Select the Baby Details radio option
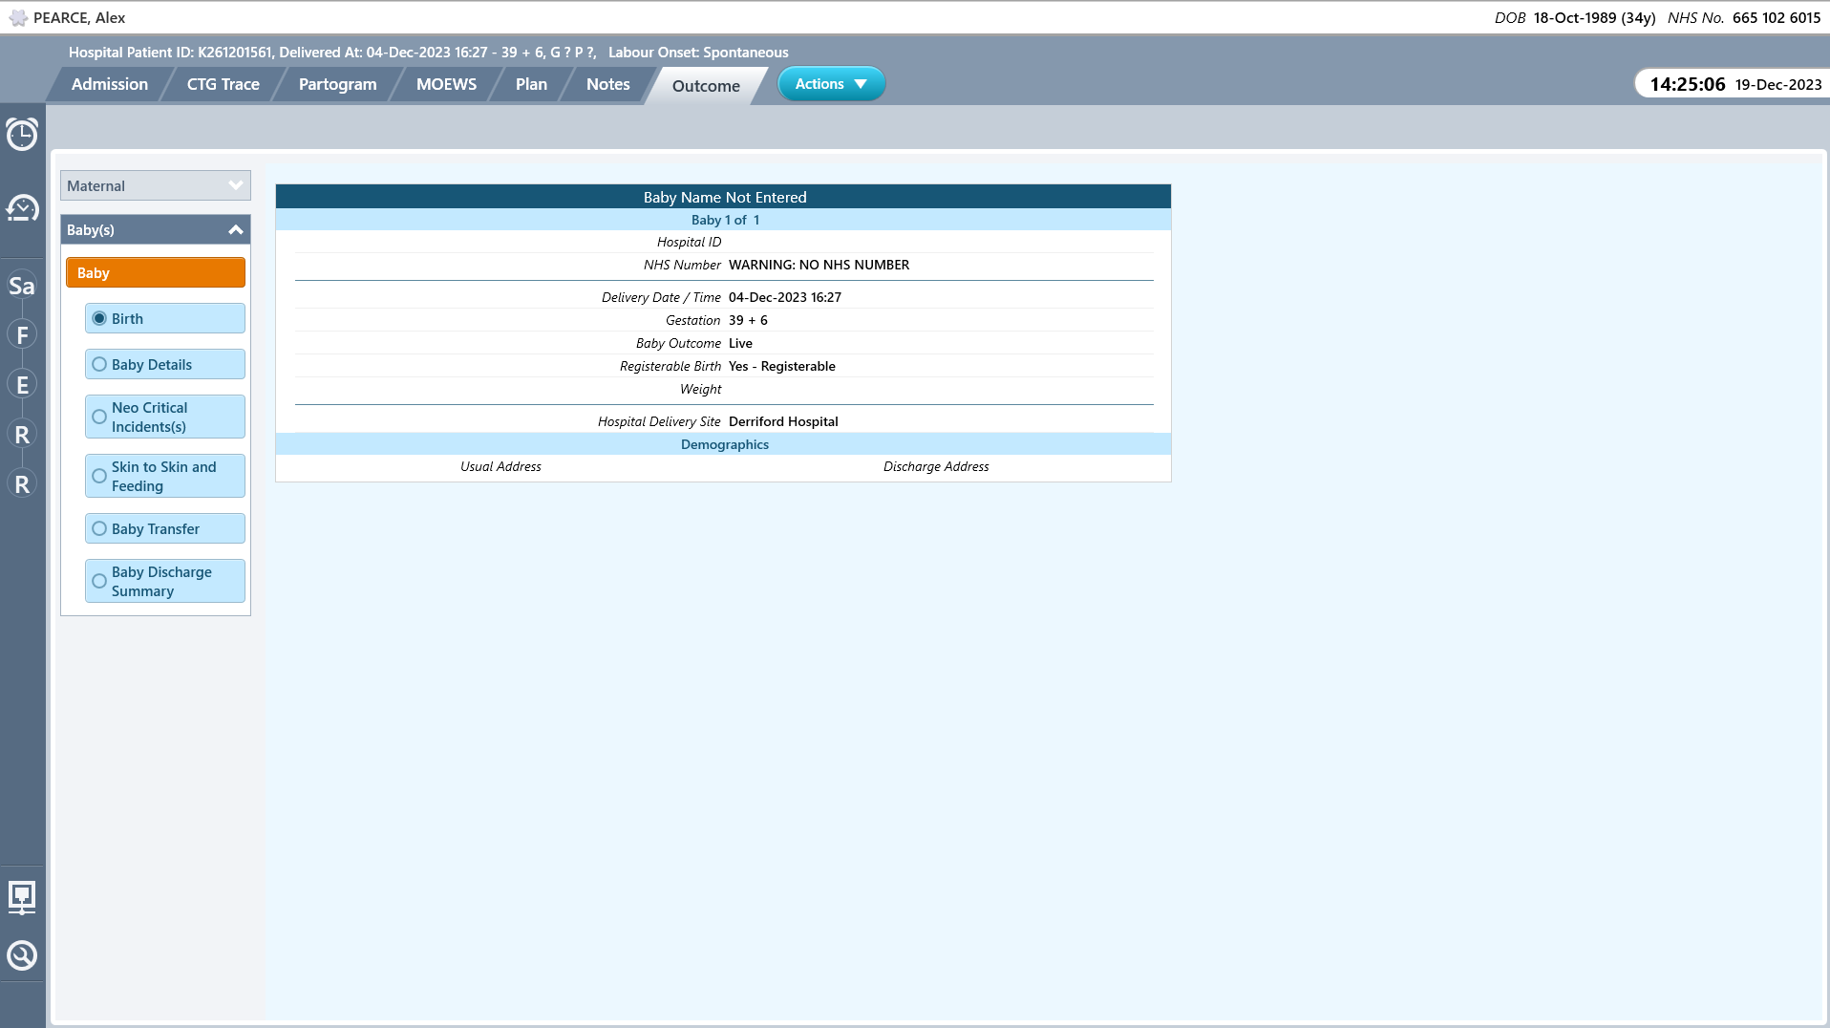Viewport: 1830px width, 1028px height. click(165, 364)
